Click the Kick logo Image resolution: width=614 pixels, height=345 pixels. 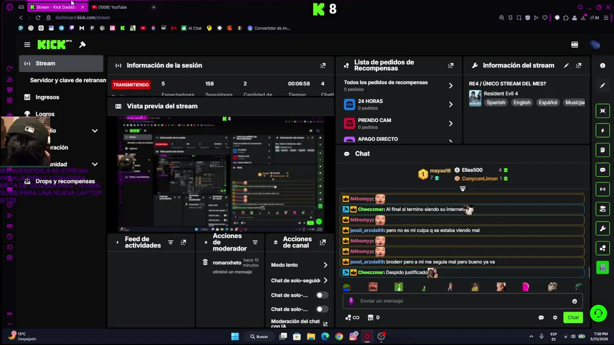click(x=54, y=45)
